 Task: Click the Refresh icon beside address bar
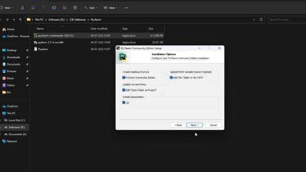click(261, 20)
